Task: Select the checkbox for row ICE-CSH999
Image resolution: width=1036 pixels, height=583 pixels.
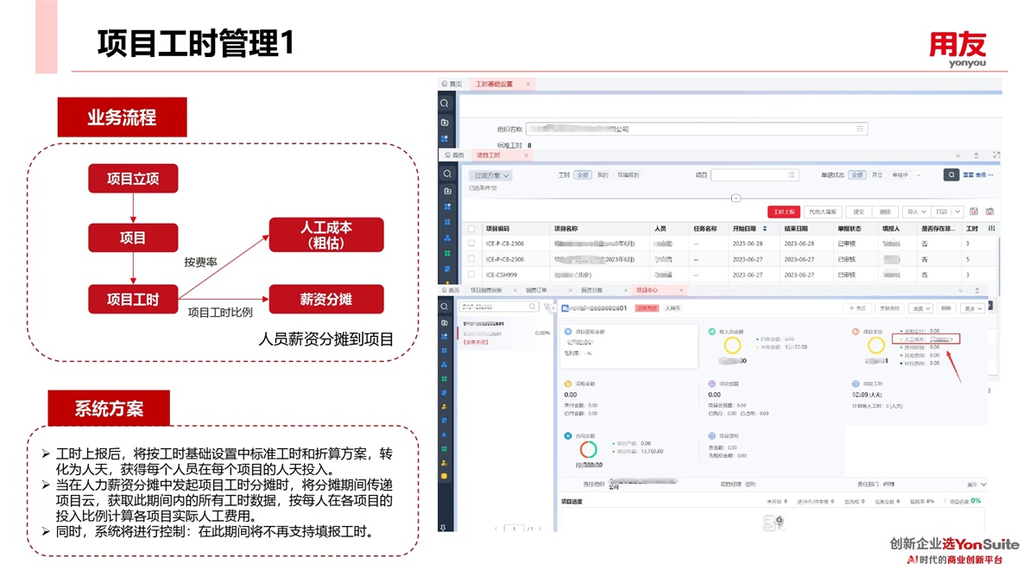Action: coord(471,275)
